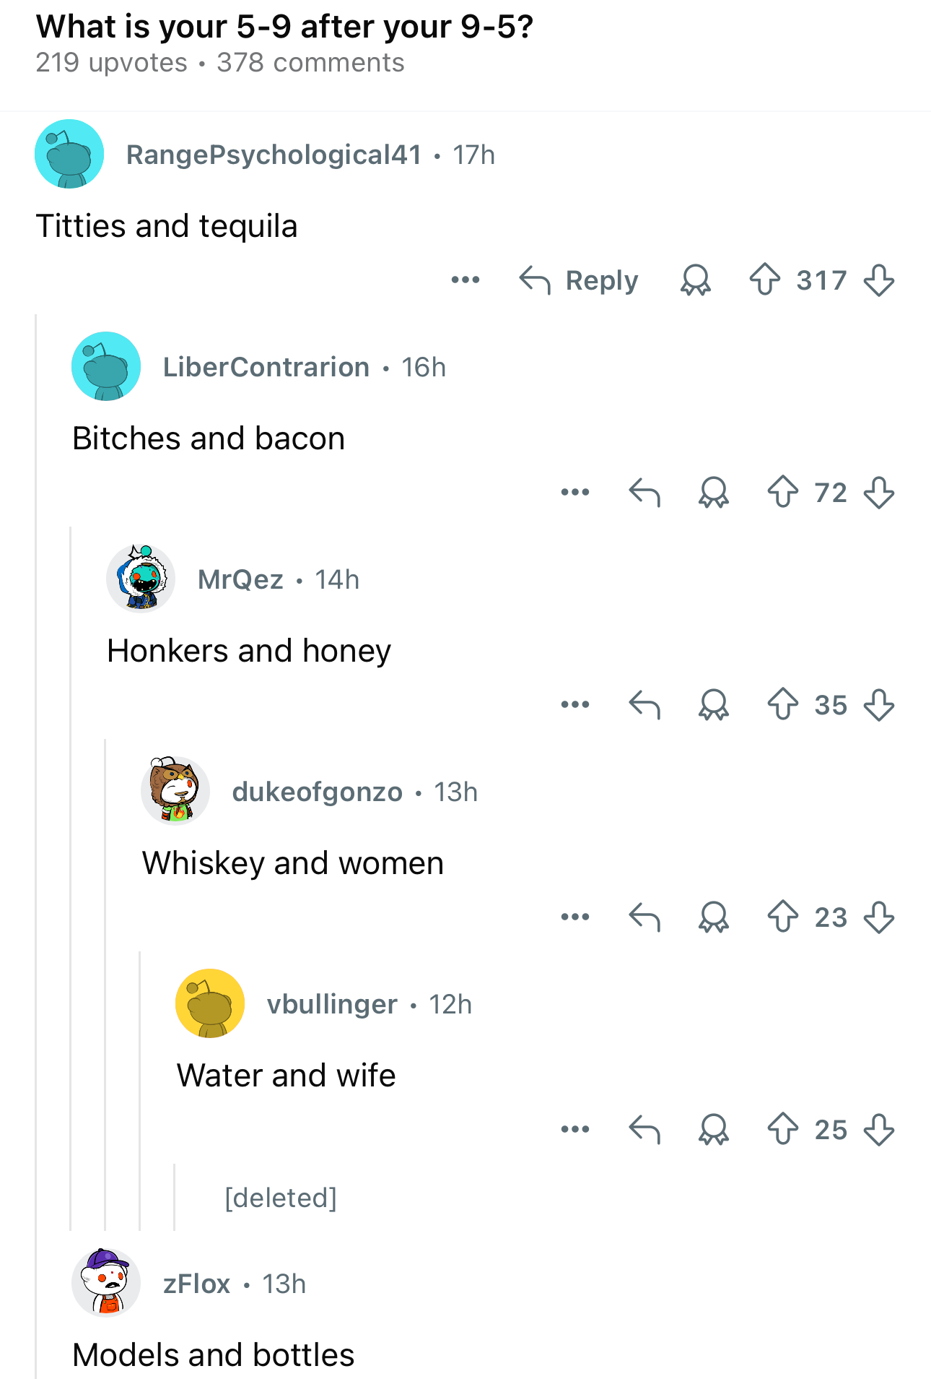
Task: Open options menu on LiberContrarion's comment
Action: click(x=575, y=493)
